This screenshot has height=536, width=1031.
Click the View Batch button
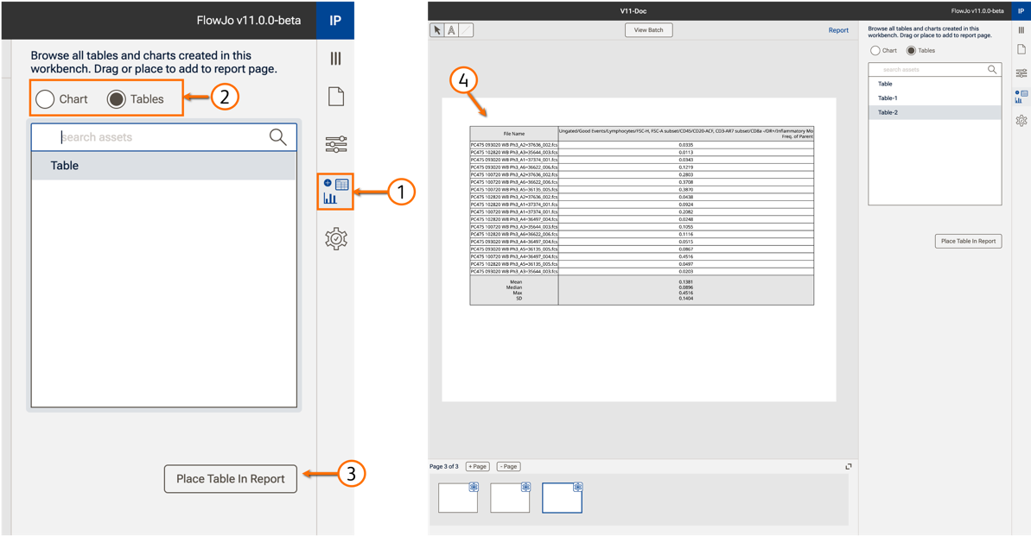coord(648,30)
